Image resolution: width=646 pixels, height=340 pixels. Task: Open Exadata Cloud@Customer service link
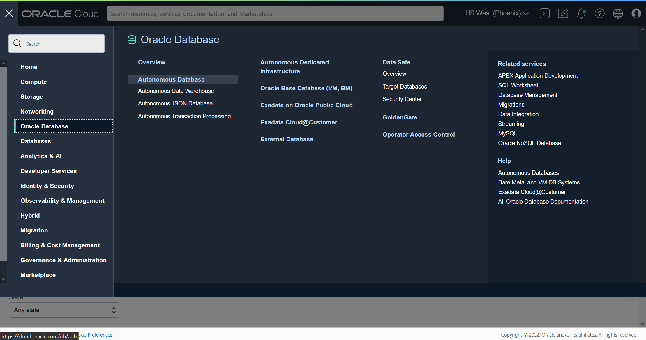[x=299, y=122]
